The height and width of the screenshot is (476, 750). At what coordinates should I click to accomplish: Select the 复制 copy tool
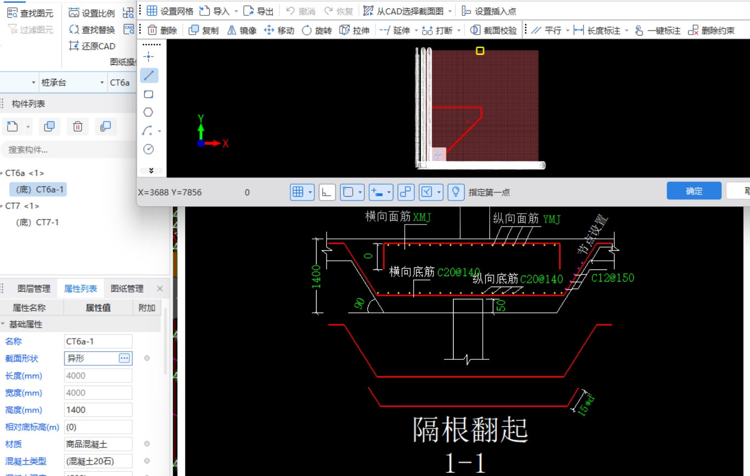coord(204,30)
